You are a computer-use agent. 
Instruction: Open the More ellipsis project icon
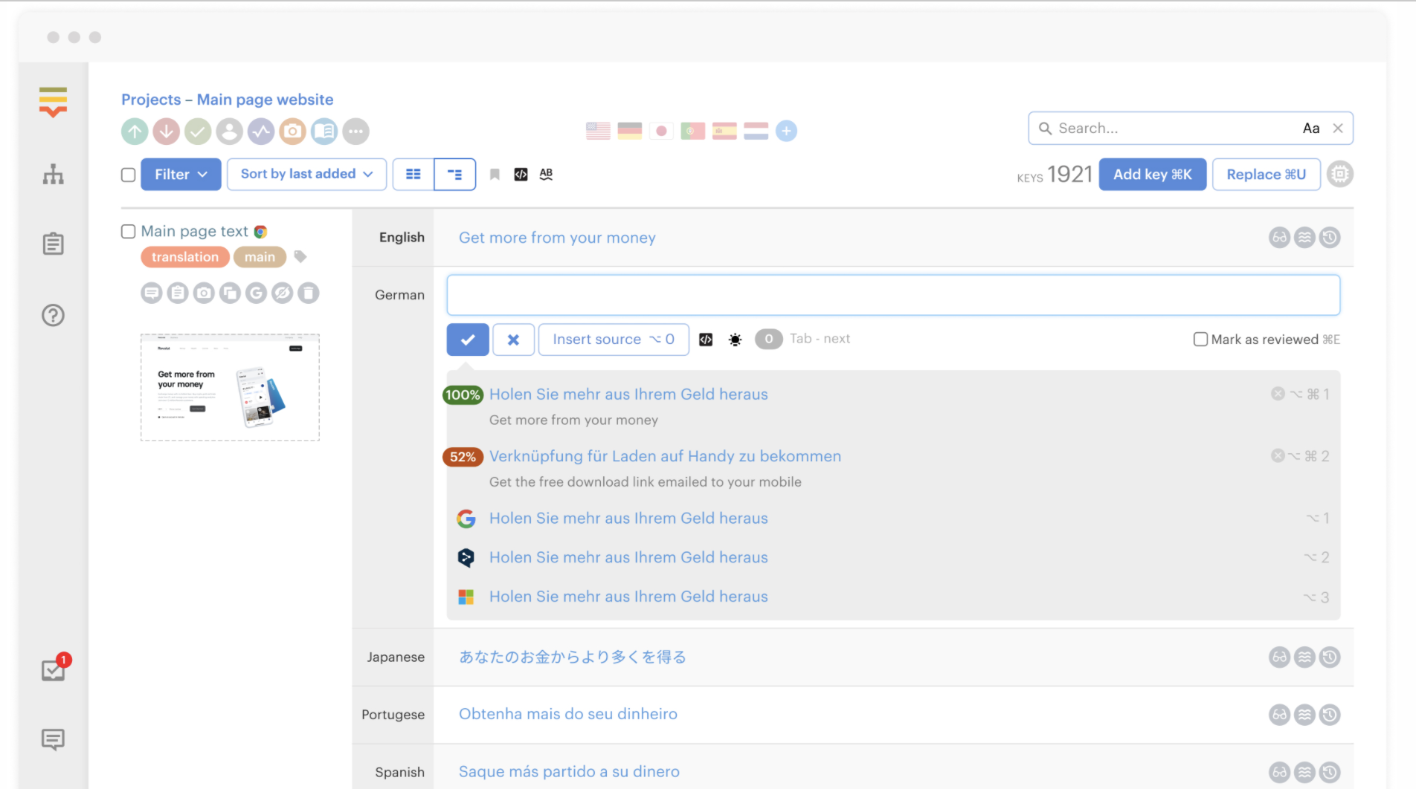(356, 131)
